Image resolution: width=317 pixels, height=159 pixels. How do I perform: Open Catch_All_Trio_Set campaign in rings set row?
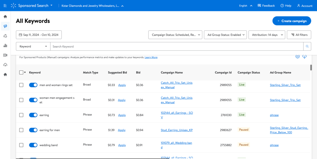pos(176,85)
